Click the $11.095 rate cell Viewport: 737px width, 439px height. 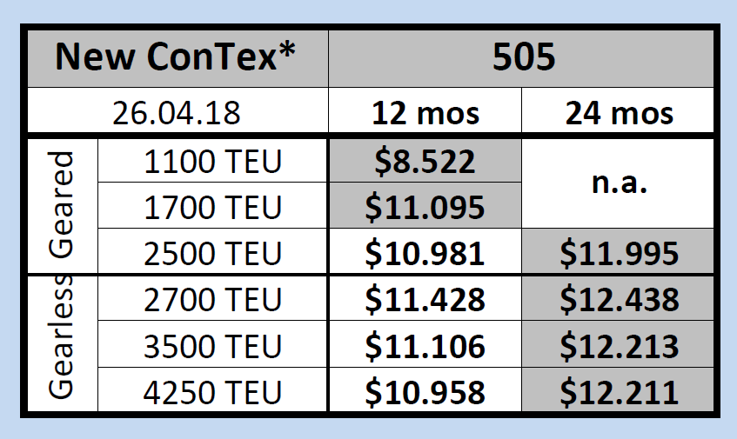click(425, 207)
